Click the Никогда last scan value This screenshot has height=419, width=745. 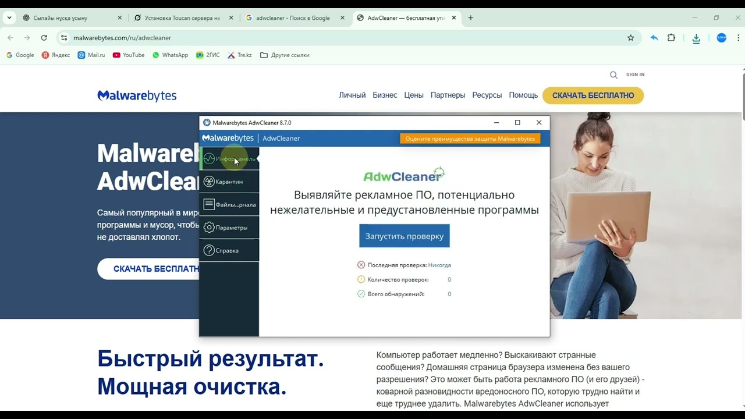[x=439, y=265]
